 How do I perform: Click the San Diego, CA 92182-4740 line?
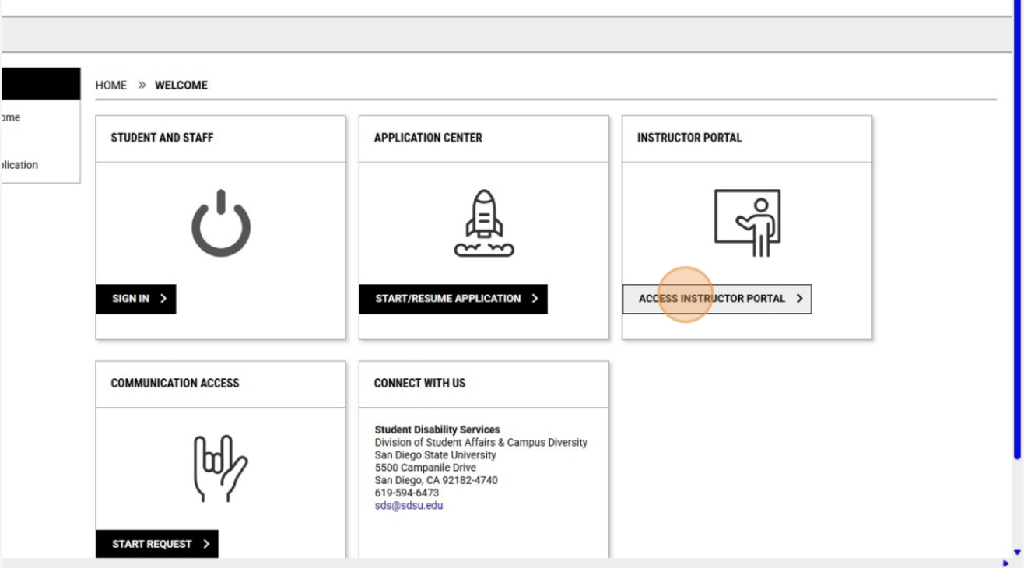tap(437, 480)
